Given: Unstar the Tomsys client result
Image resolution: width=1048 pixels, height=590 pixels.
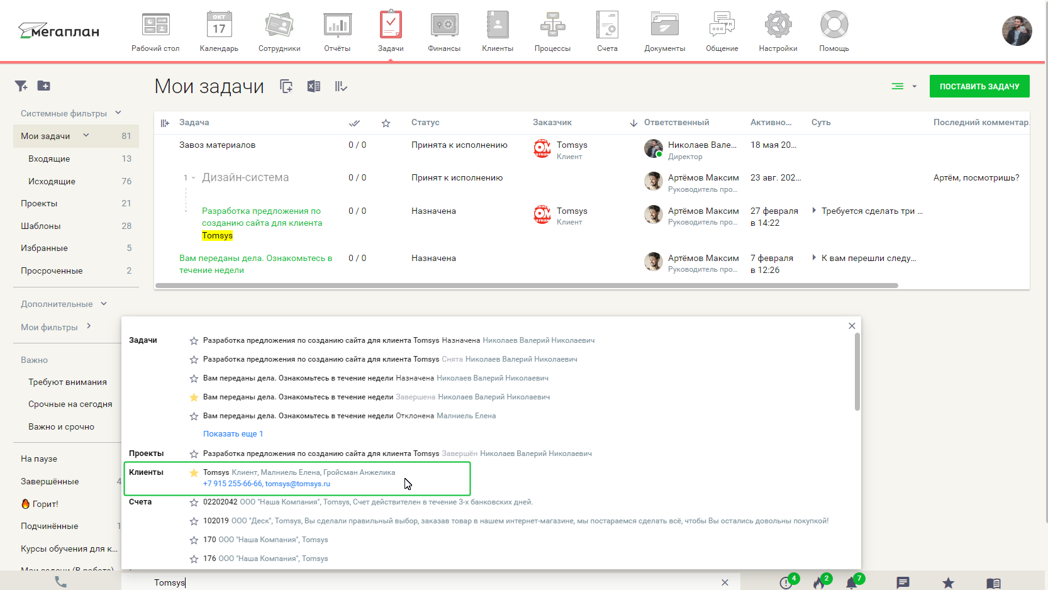Looking at the screenshot, I should [194, 473].
